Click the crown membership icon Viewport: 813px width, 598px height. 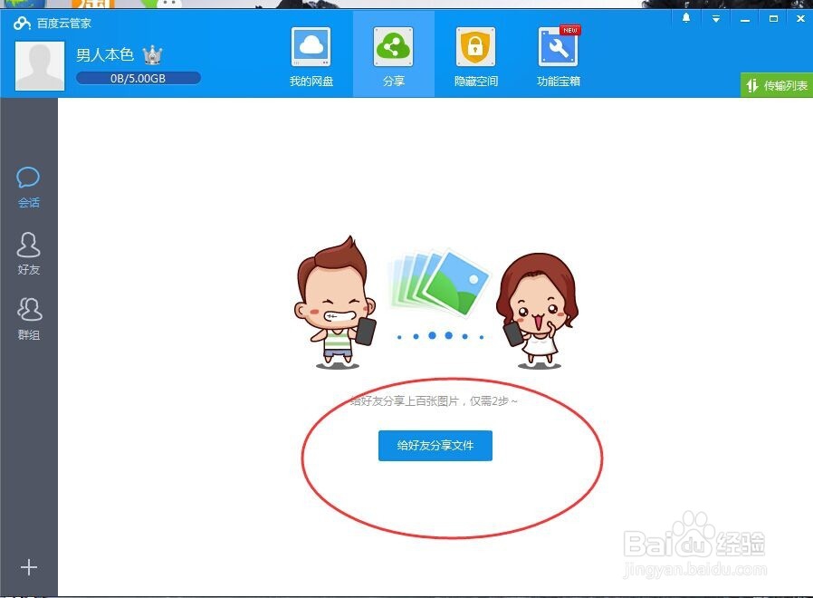pos(152,54)
